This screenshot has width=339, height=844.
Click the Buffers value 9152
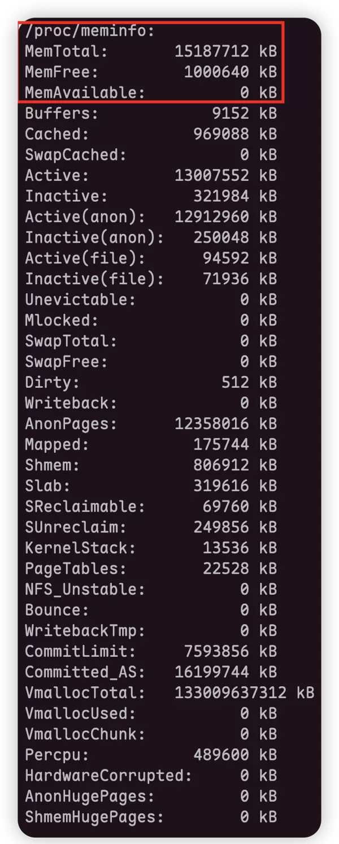coord(231,113)
